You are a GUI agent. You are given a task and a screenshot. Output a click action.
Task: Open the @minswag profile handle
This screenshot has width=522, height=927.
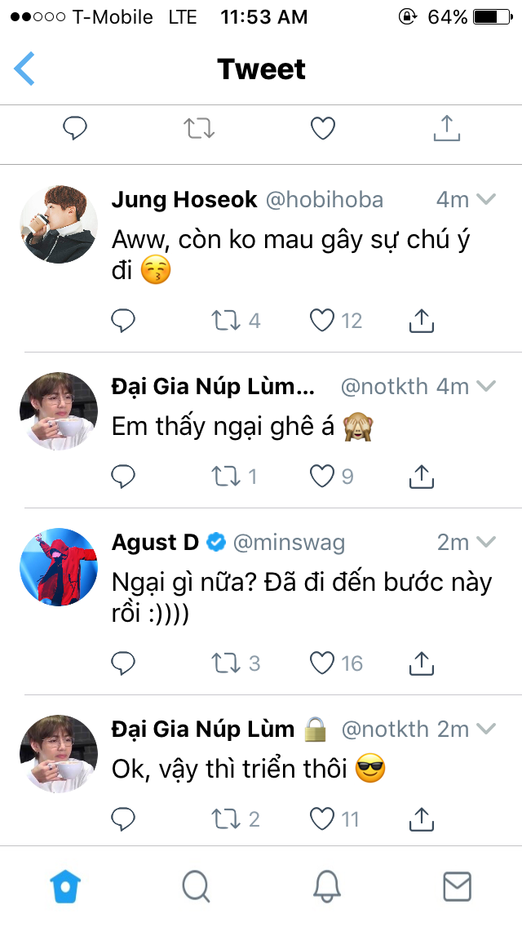point(290,543)
